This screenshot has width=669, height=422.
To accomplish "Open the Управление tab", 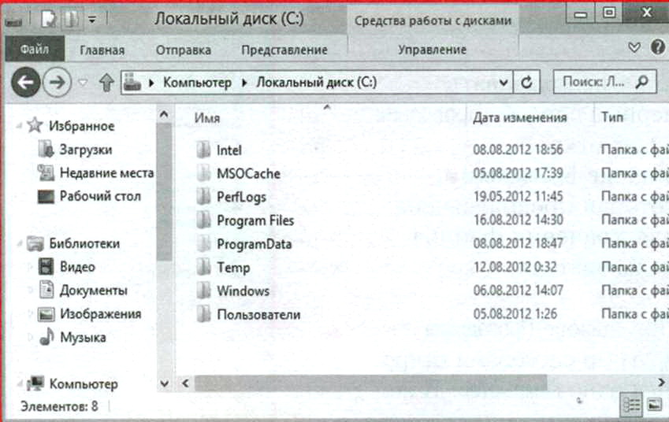I will pyautogui.click(x=432, y=50).
